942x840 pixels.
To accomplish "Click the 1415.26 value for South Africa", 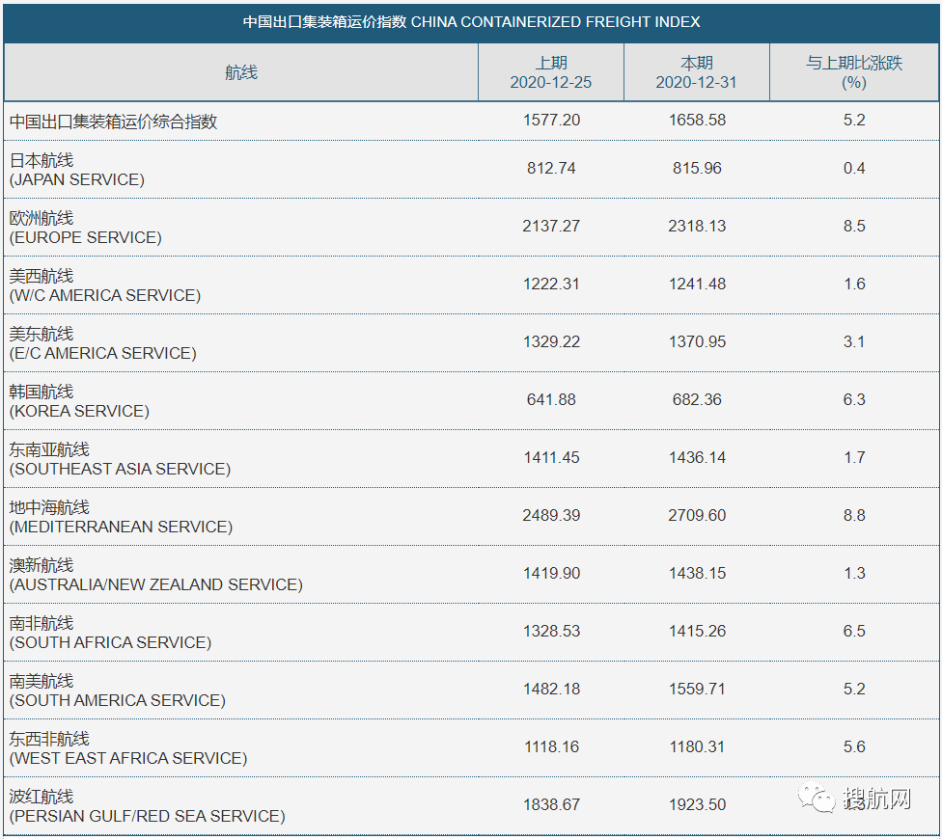I will click(696, 631).
